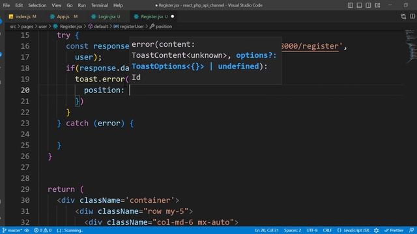This screenshot has width=417, height=234.
Task: Click line number 20
Action: pos(25,90)
